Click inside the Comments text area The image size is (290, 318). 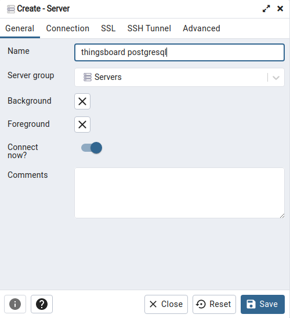point(179,193)
